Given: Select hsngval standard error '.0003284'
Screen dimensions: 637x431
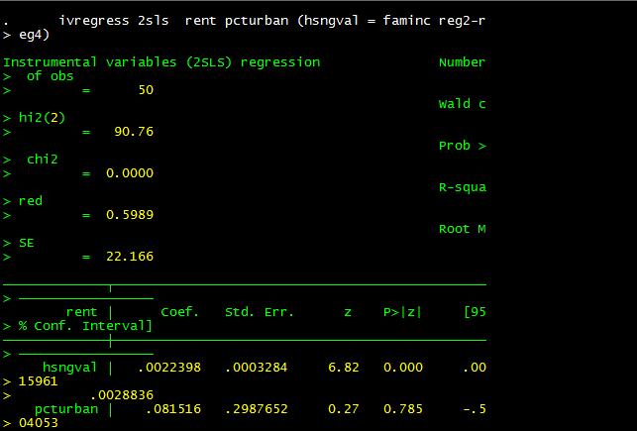Looking at the screenshot, I should (x=257, y=368).
